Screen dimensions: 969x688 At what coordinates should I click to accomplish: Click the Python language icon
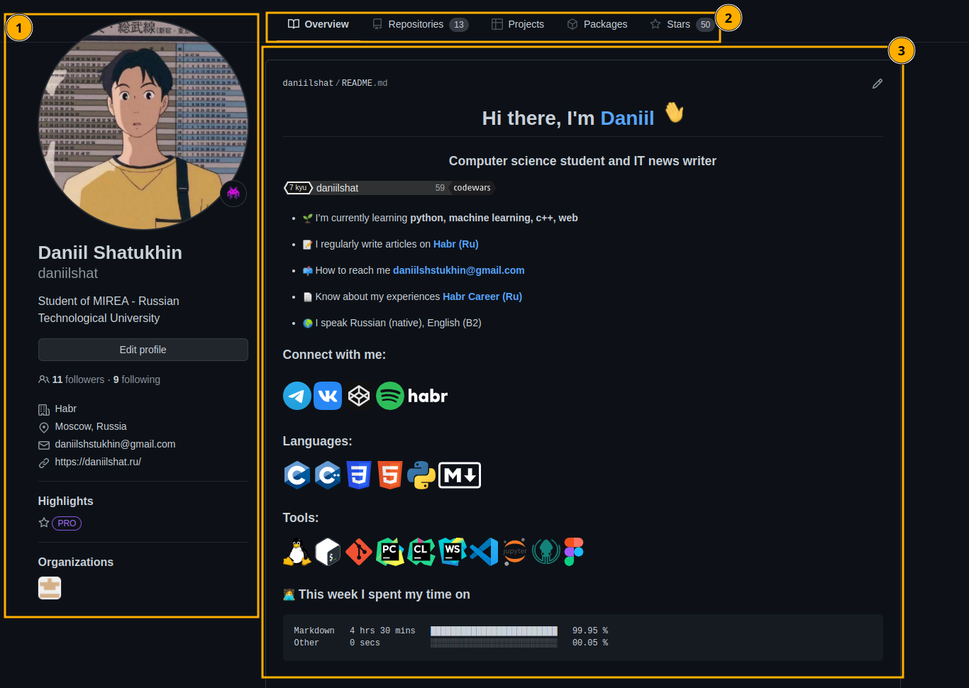421,475
